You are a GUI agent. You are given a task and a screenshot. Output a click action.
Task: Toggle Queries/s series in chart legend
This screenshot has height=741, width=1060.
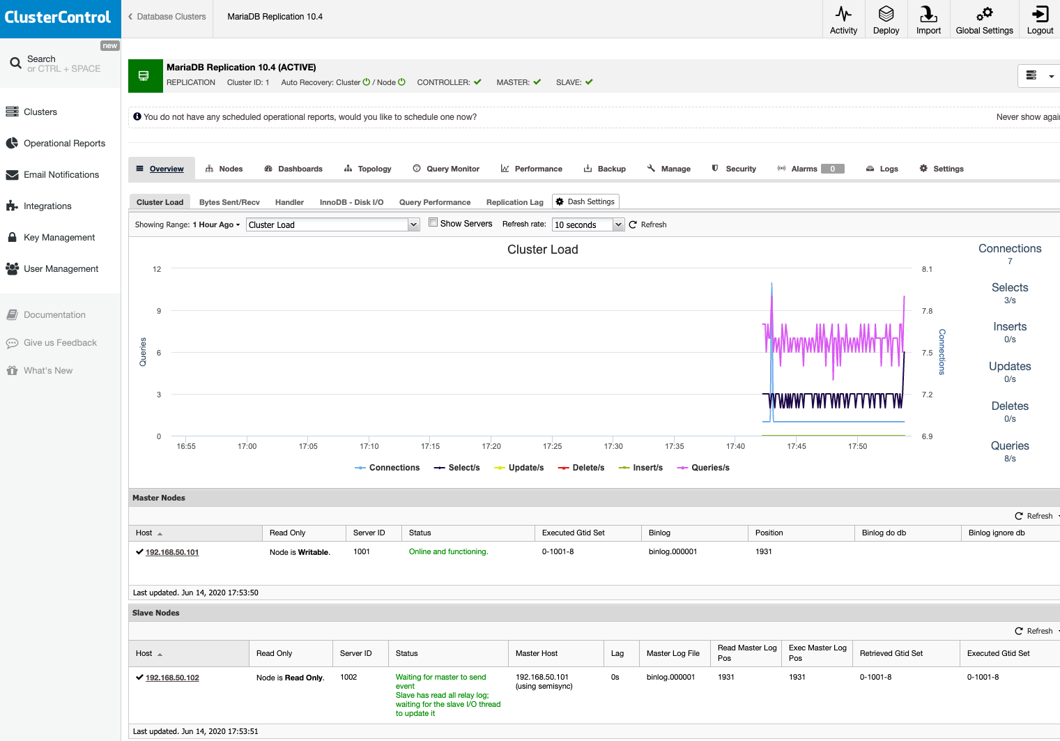point(703,468)
